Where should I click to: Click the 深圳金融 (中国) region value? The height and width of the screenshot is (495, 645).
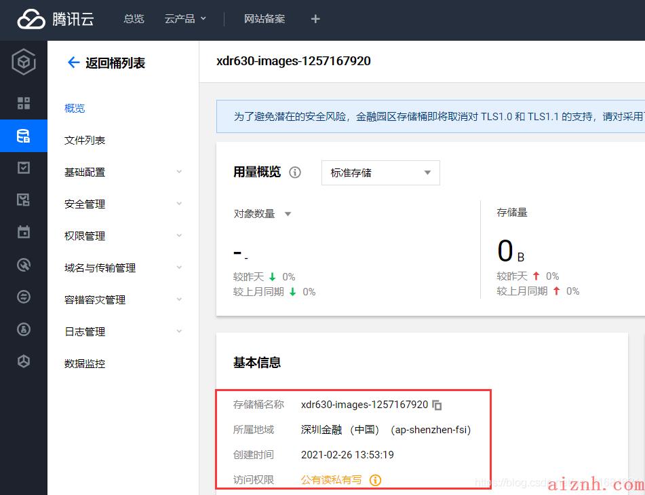386,430
